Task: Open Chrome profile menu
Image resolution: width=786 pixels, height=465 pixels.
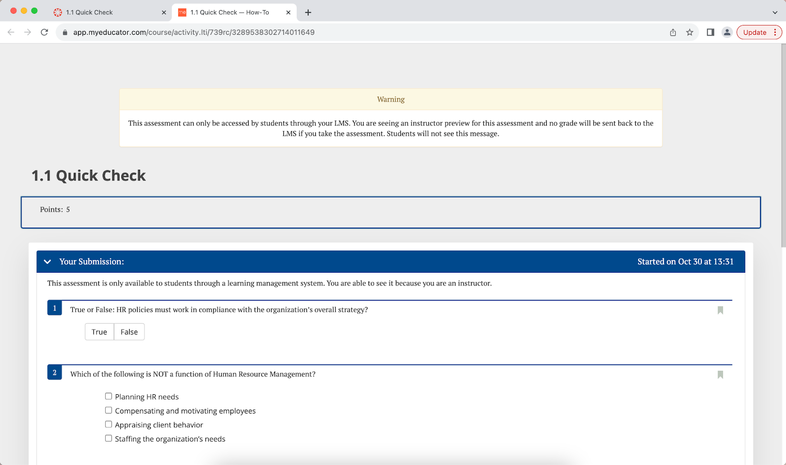Action: click(727, 32)
